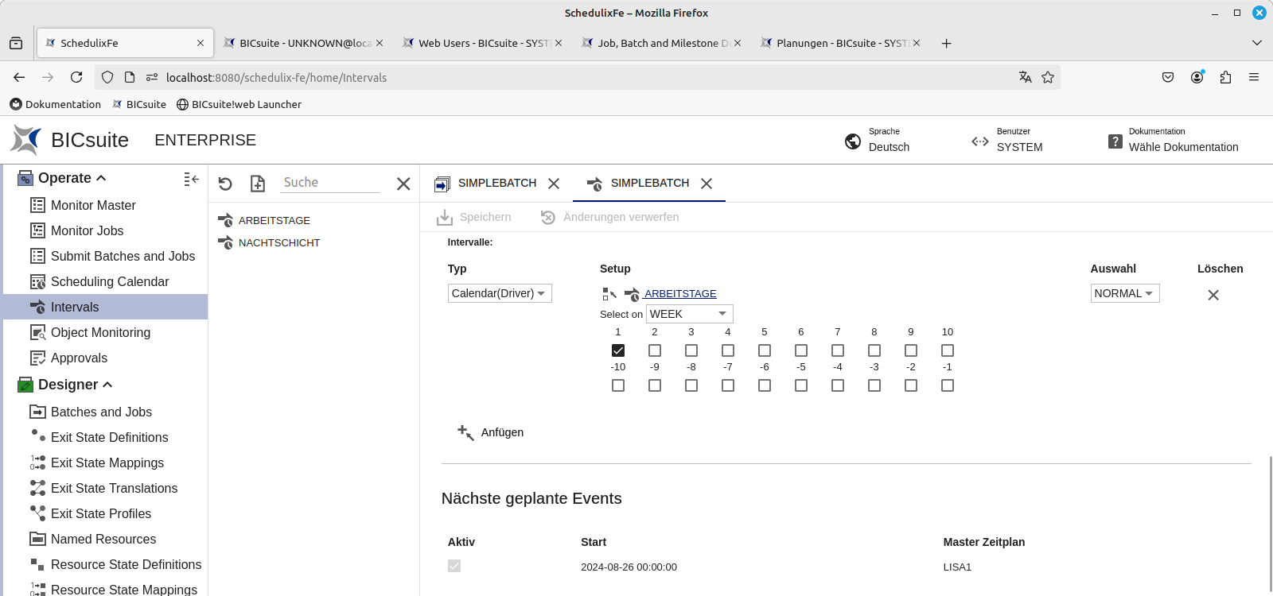Open the Calendar(Driver) Typ dropdown
Image resolution: width=1273 pixels, height=596 pixels.
pyautogui.click(x=499, y=293)
